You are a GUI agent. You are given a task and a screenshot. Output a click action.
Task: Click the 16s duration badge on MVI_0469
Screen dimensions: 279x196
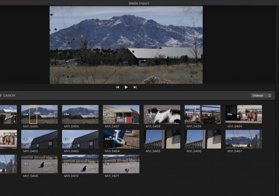click(26, 164)
